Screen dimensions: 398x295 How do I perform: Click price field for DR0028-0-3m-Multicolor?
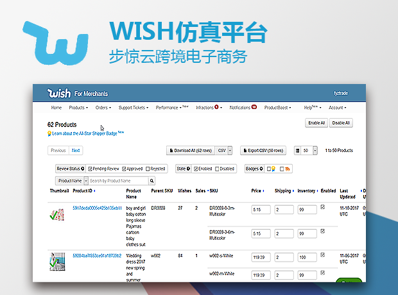[261, 210]
